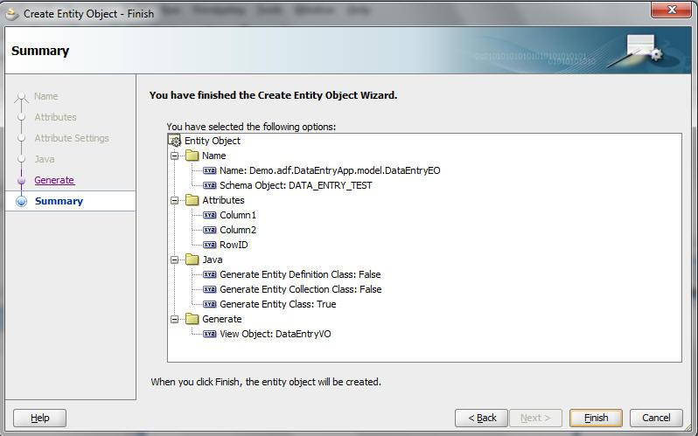Select the Attributes folder label
This screenshot has width=698, height=436.
pos(223,200)
